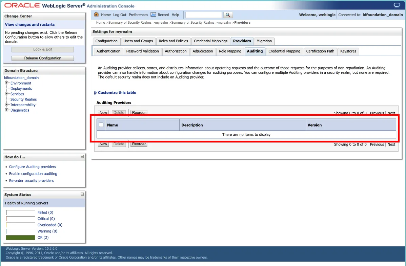Open Configure Auditing providers help link
406x266 pixels.
coord(33,167)
